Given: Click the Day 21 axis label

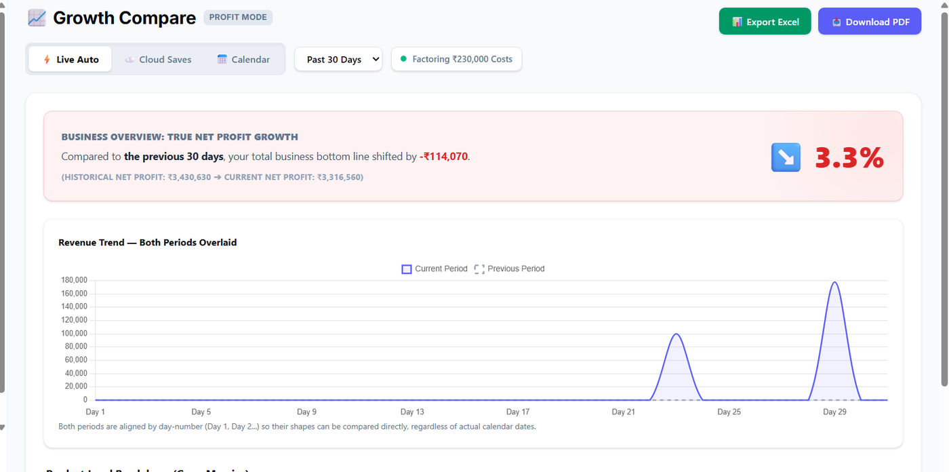Looking at the screenshot, I should click(624, 412).
